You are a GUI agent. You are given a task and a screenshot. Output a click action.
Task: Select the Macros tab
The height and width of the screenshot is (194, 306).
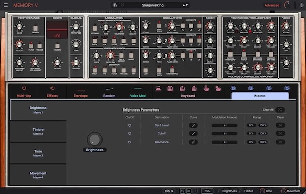coord(260,96)
